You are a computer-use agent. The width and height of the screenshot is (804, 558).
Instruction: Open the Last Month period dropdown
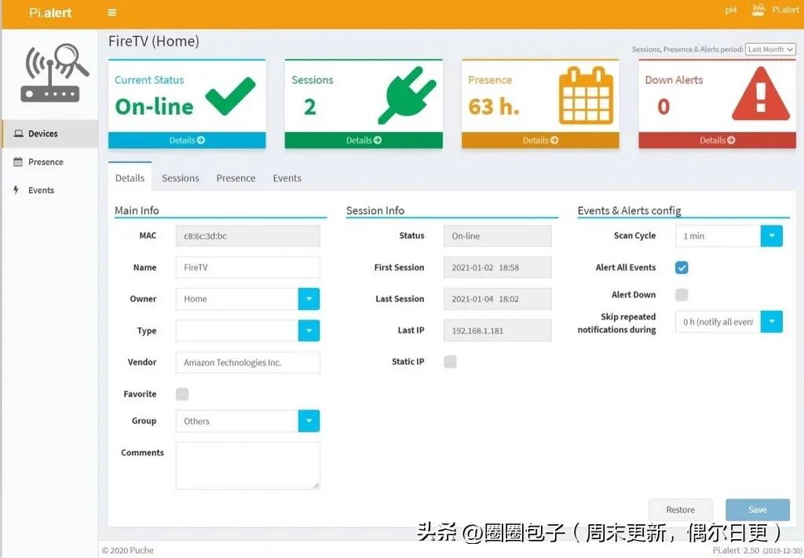(770, 49)
